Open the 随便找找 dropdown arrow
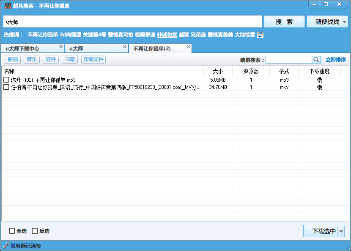 coord(345,22)
